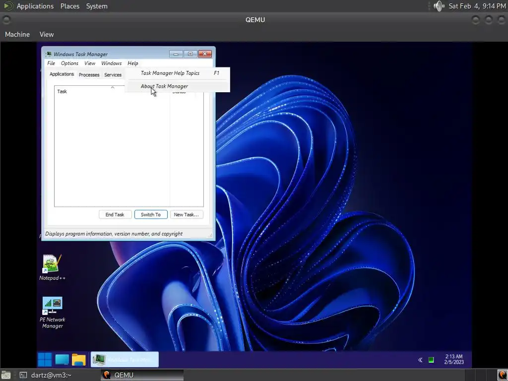Screen dimensions: 508x381
Task: Open the QEMU Machine menu
Action: (17, 34)
